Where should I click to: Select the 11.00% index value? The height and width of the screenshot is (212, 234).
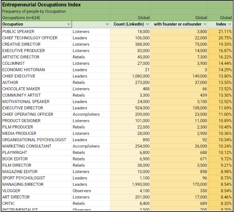(220, 114)
